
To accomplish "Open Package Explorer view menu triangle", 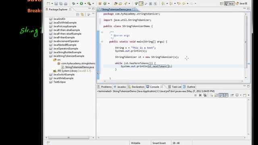I will tap(93, 14).
